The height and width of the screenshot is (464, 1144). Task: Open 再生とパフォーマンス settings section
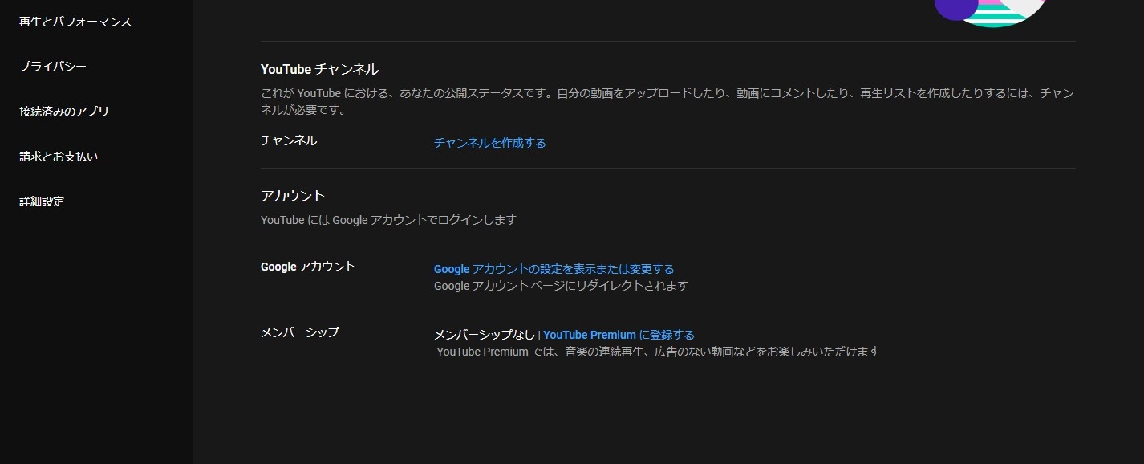(75, 22)
